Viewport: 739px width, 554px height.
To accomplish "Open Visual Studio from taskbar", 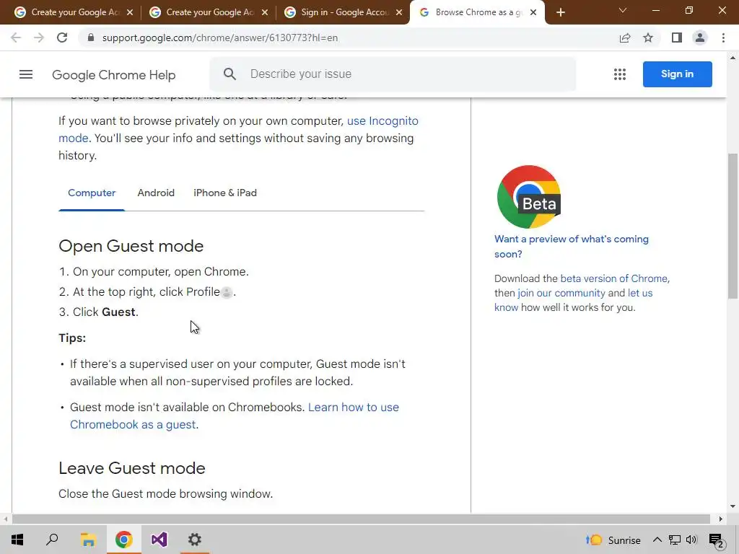I will tap(159, 540).
